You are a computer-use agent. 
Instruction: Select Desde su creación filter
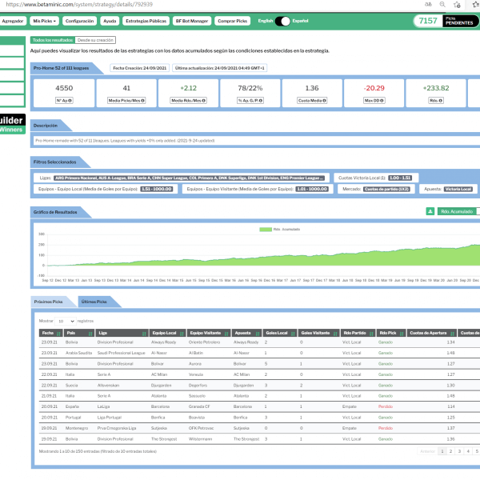point(95,40)
